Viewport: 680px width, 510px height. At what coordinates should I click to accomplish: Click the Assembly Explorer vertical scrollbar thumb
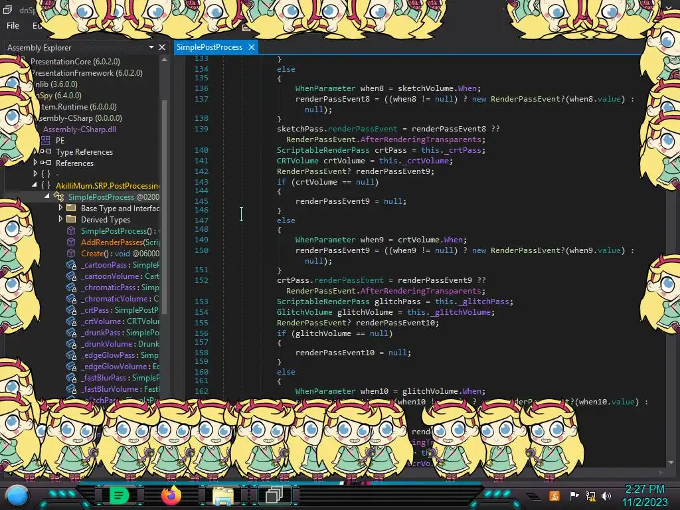pos(165,207)
